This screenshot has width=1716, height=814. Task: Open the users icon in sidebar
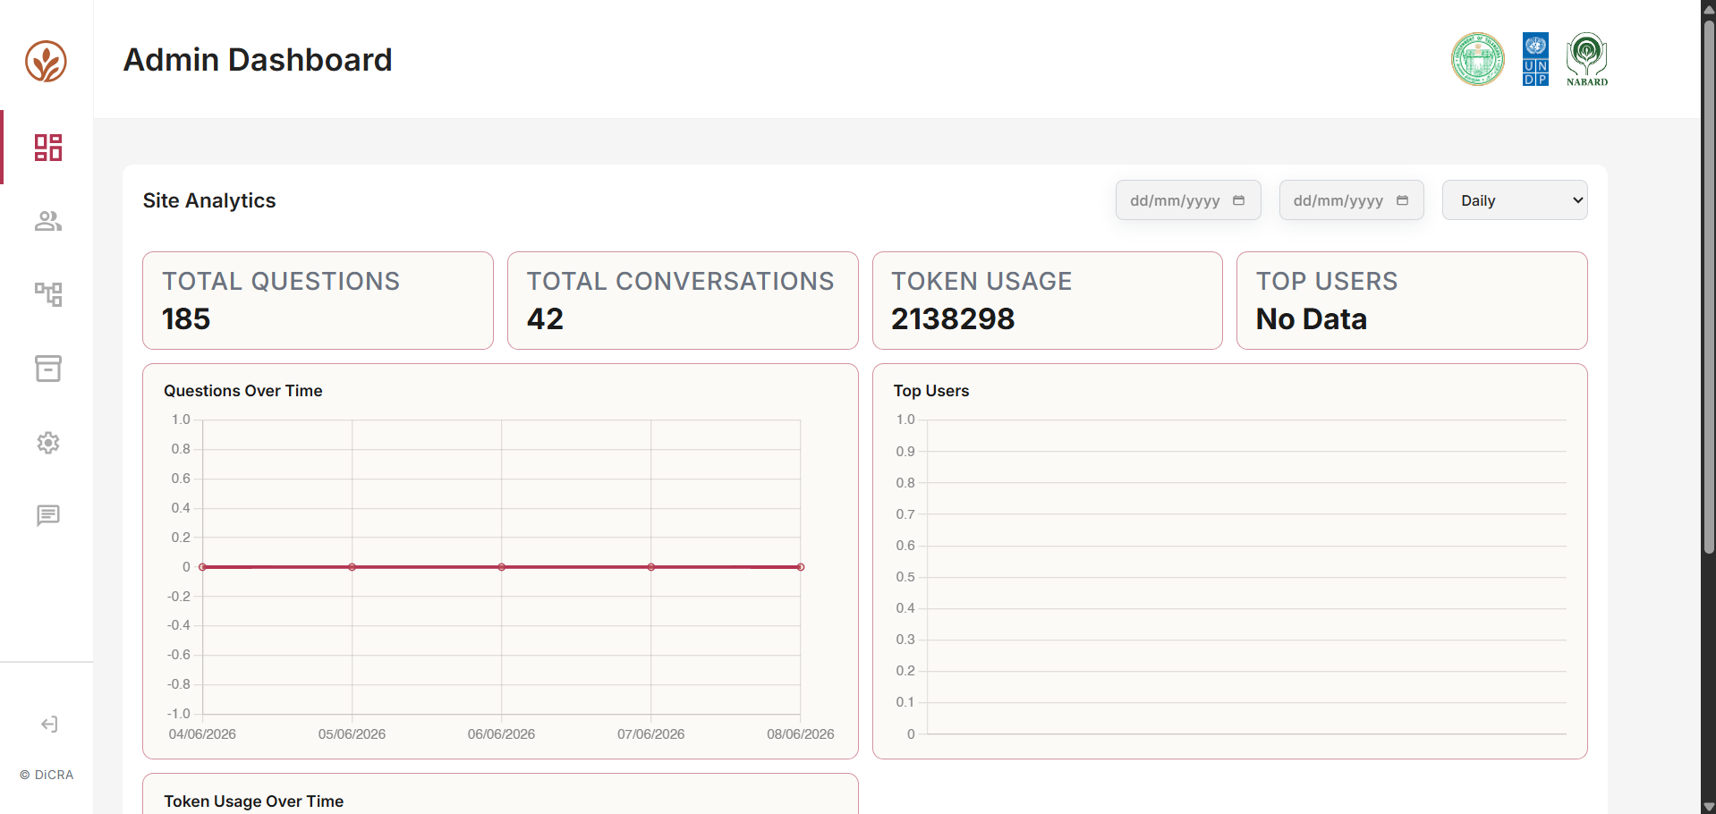[x=48, y=221]
